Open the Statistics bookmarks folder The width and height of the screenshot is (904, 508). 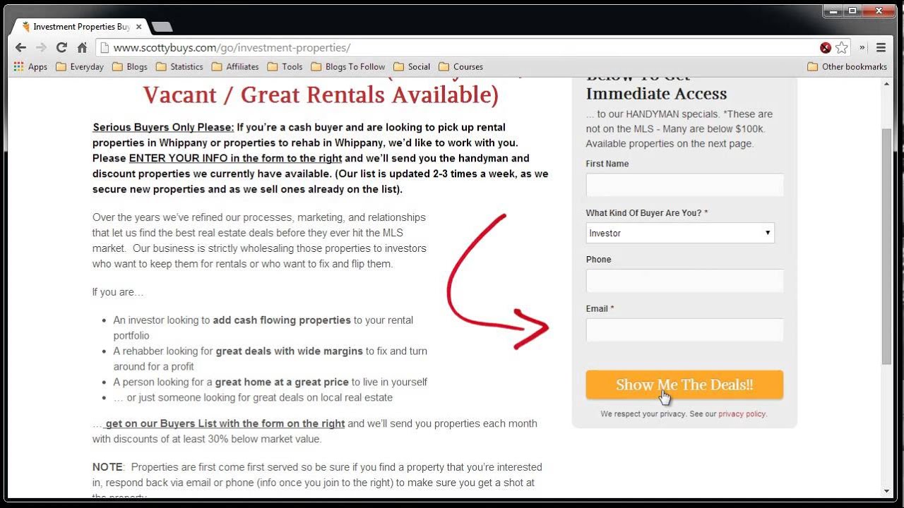point(179,66)
